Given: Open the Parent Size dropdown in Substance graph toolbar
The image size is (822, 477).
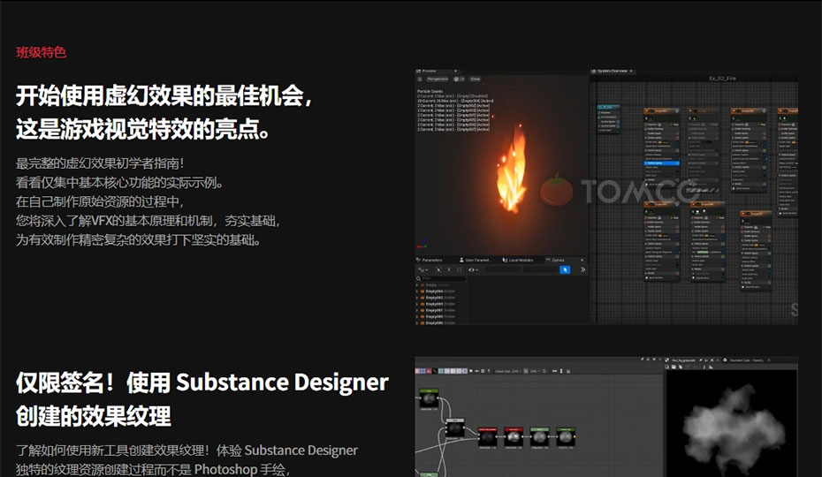Looking at the screenshot, I should [509, 371].
